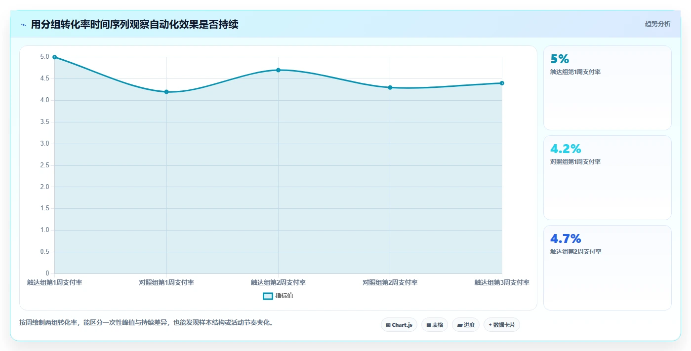This screenshot has height=351, width=691.
Task: Click the y-axis value 2.5
Action: pyautogui.click(x=45, y=165)
